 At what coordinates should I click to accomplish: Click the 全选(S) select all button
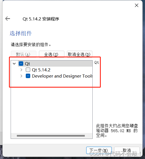[52, 54]
